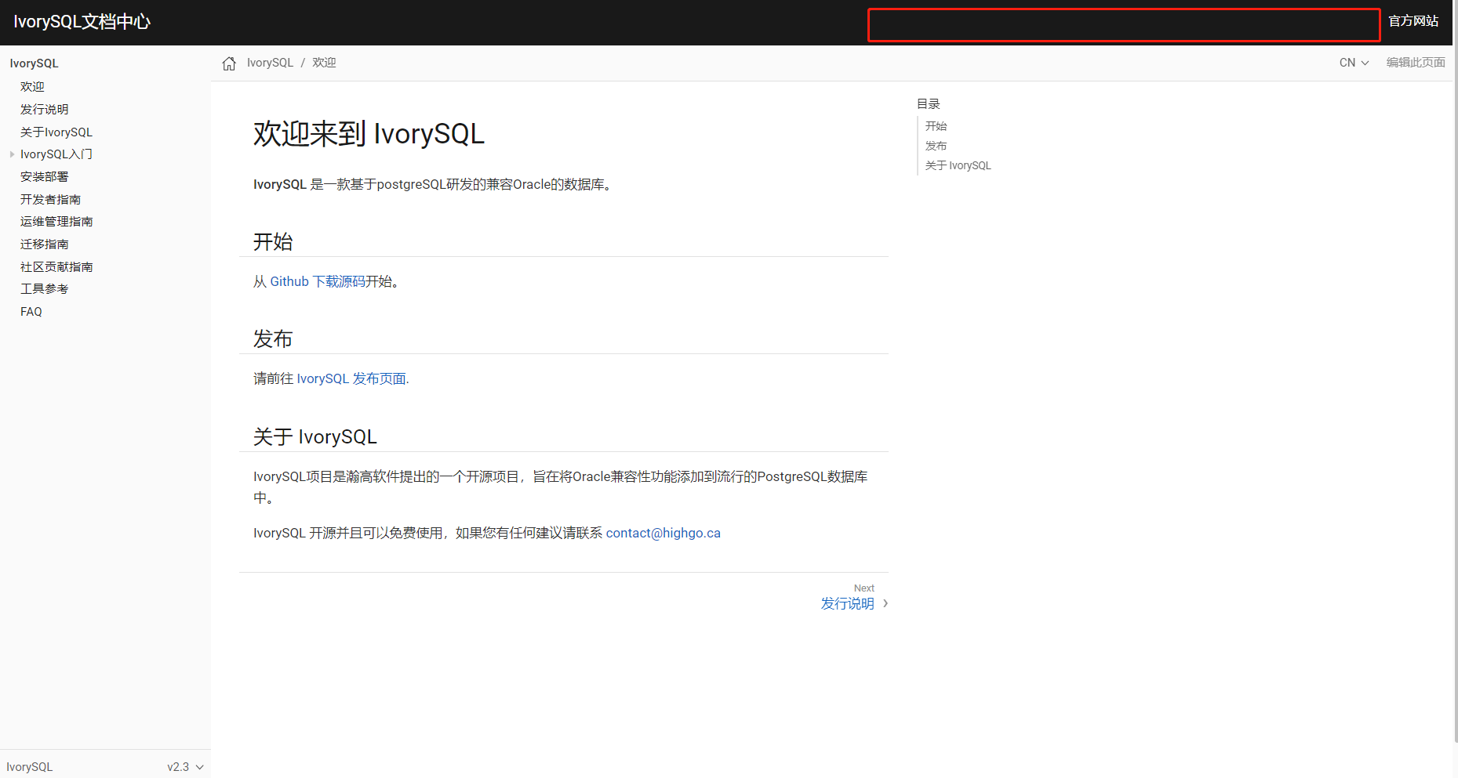Open the v2.3 version selector

click(185, 766)
